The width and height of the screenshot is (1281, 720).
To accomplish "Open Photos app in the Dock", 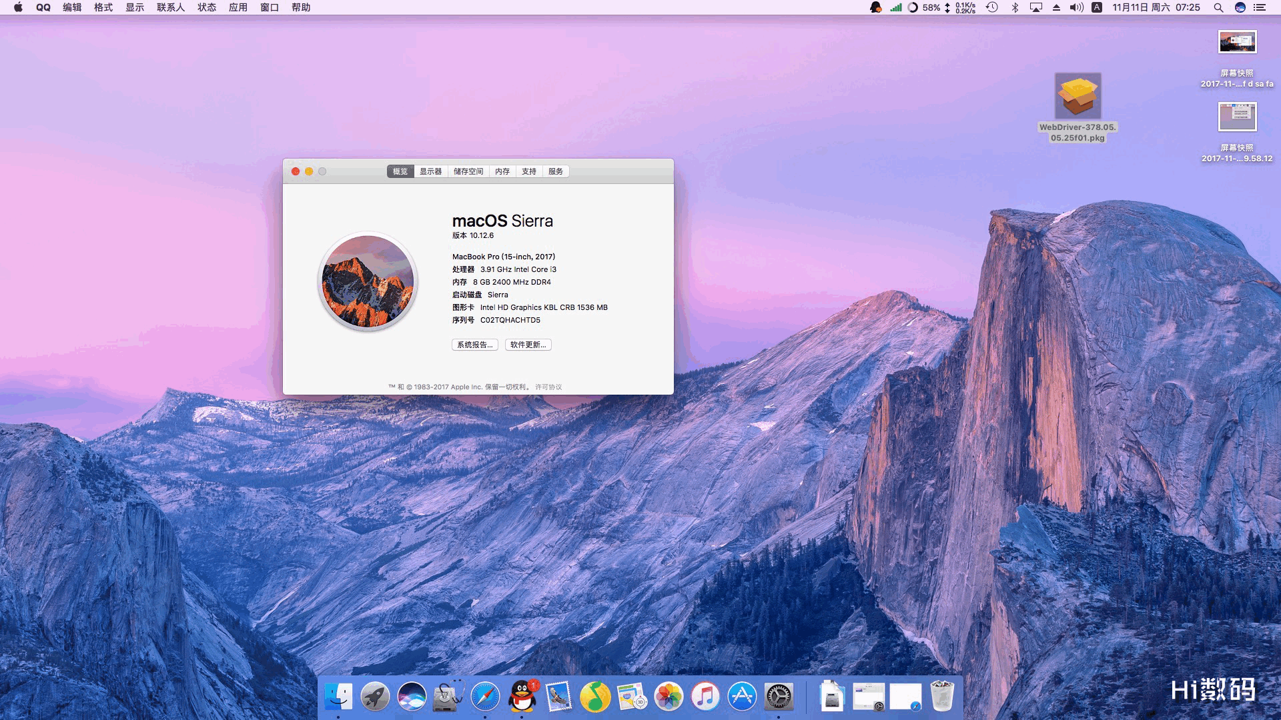I will point(669,697).
